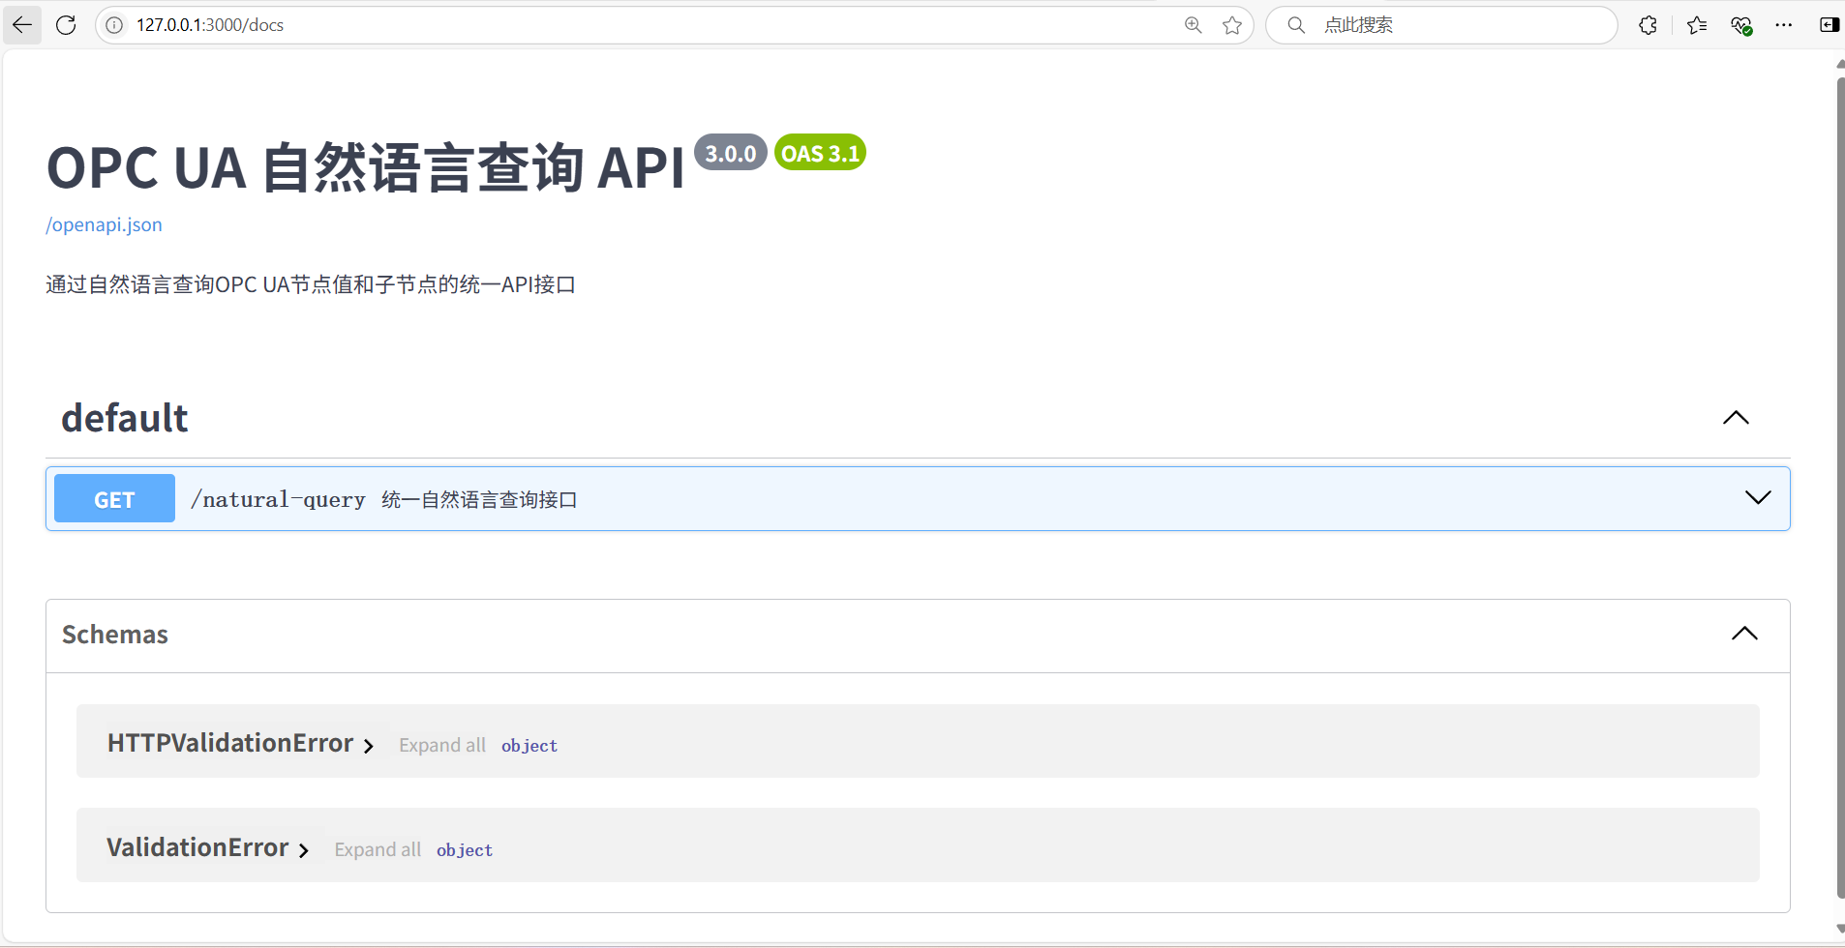Screen dimensions: 1845x948
Task: Click Expand all for HTTPValidationError
Action: (x=441, y=745)
